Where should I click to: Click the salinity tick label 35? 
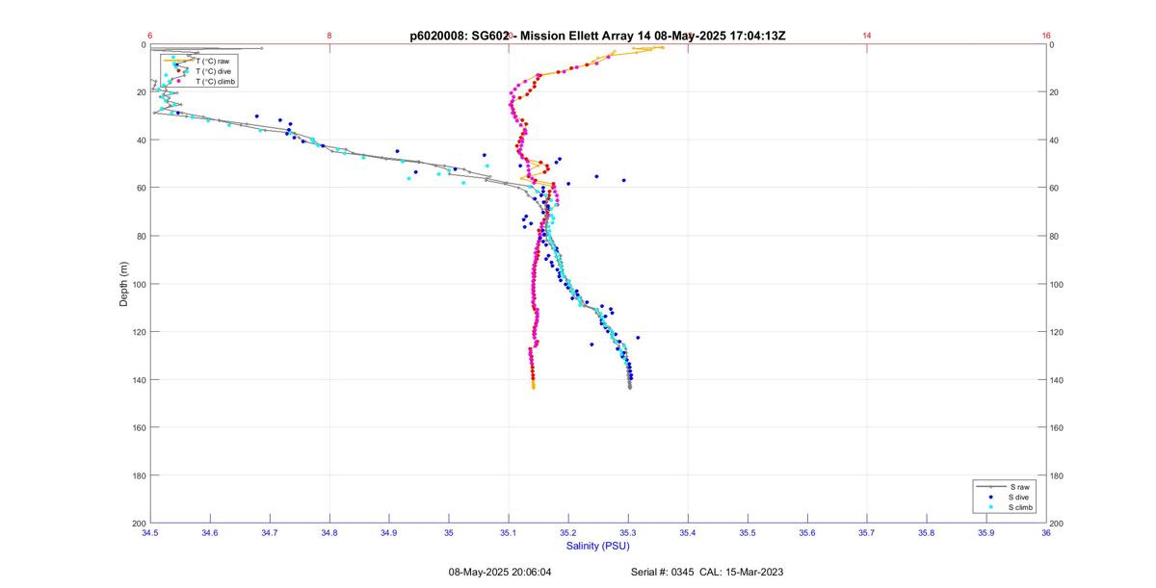448,532
